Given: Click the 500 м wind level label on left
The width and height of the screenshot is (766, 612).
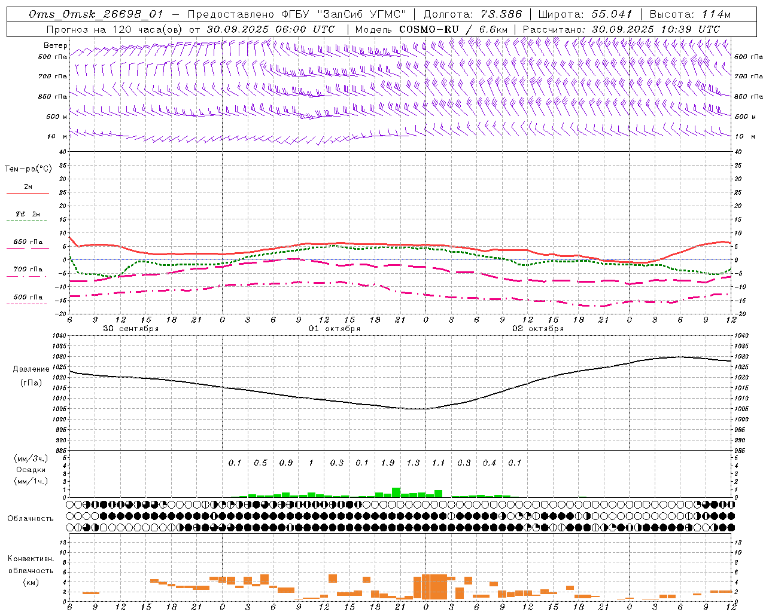Looking at the screenshot, I should pos(57,117).
